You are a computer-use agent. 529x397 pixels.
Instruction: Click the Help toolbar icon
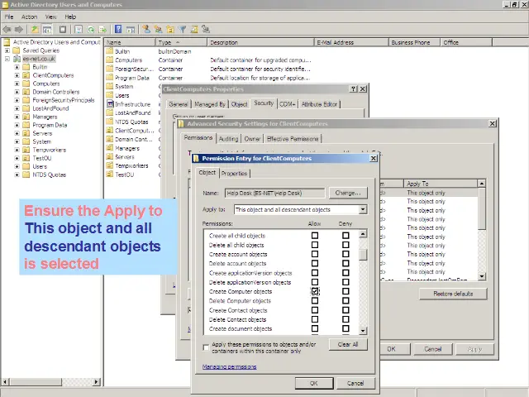[x=119, y=29]
